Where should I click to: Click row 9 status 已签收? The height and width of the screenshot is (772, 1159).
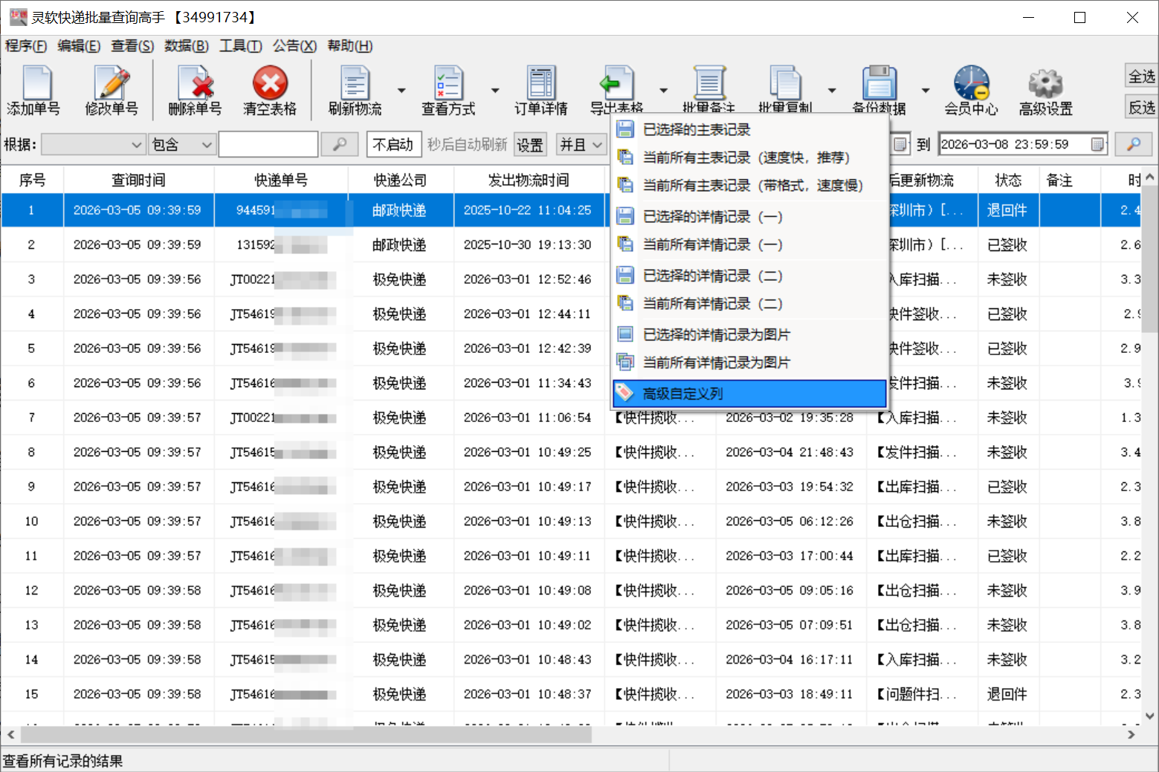click(1008, 487)
